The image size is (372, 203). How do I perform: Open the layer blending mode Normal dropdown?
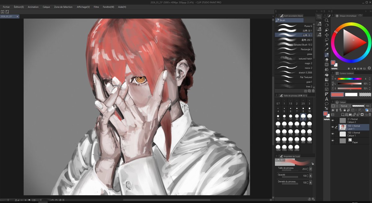[345, 106]
